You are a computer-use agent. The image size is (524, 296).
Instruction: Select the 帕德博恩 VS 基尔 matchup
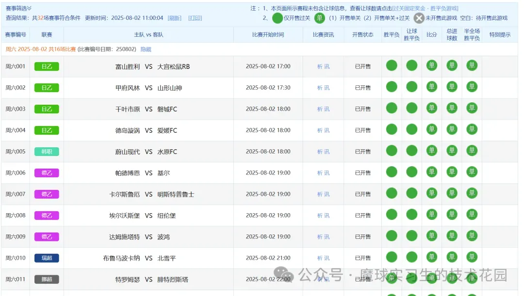click(142, 173)
